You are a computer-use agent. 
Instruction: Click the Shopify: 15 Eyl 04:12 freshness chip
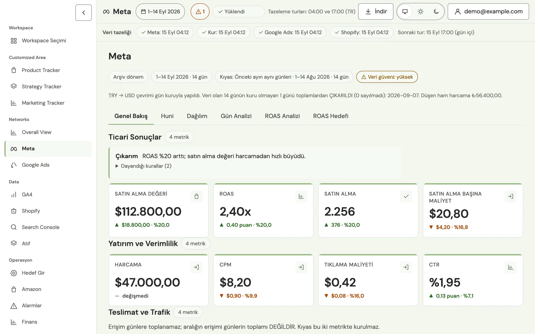(361, 32)
